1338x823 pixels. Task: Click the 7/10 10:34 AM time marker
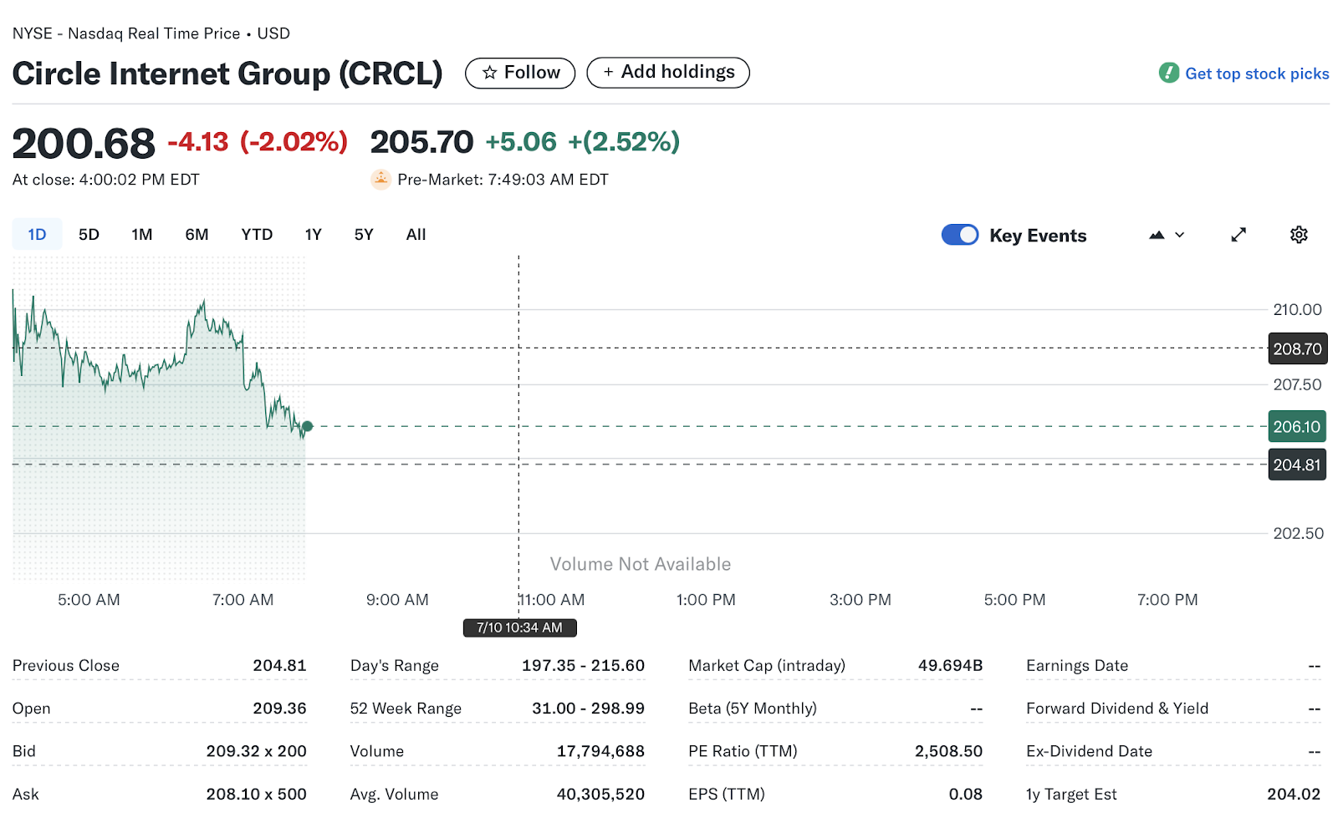[519, 627]
